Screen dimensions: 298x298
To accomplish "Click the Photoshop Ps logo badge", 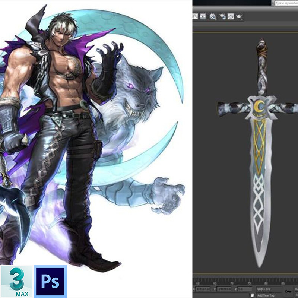I will pyautogui.click(x=50, y=282).
